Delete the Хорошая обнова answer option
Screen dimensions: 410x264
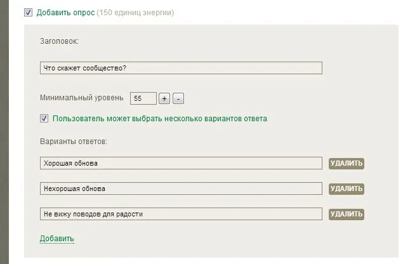click(x=347, y=163)
